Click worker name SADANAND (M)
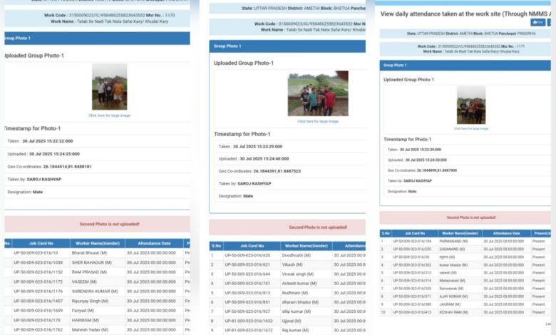 point(453,249)
